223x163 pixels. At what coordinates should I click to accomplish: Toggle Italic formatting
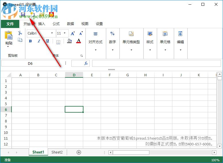39,41
